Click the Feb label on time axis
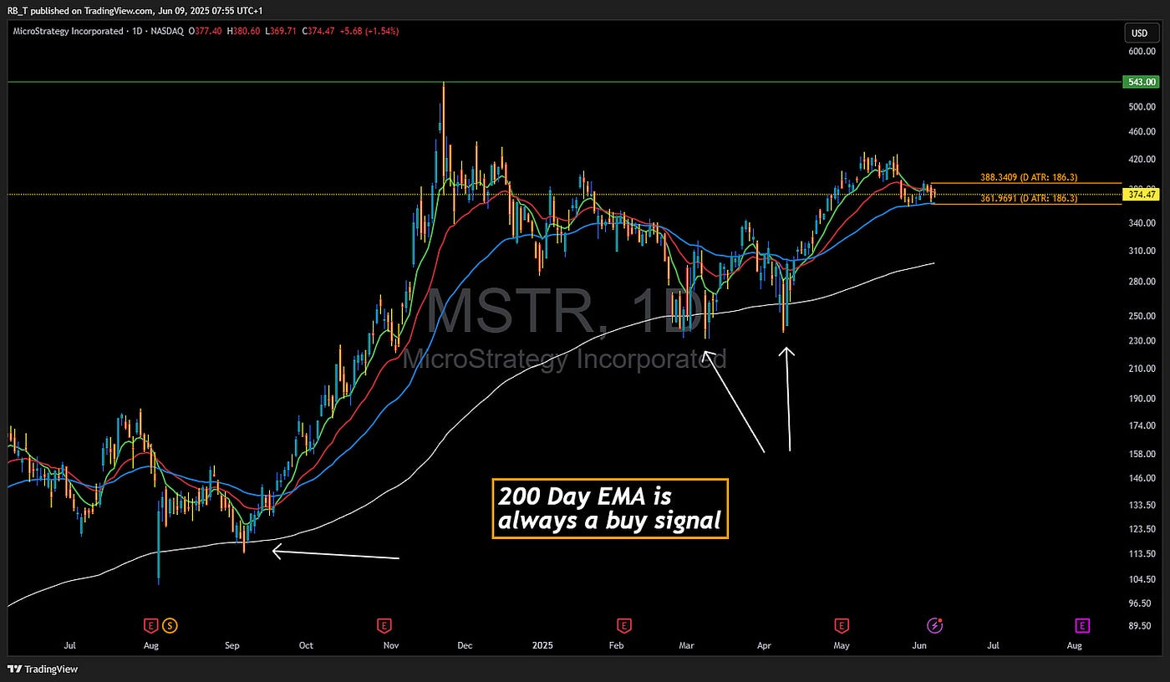This screenshot has width=1170, height=682. point(616,645)
